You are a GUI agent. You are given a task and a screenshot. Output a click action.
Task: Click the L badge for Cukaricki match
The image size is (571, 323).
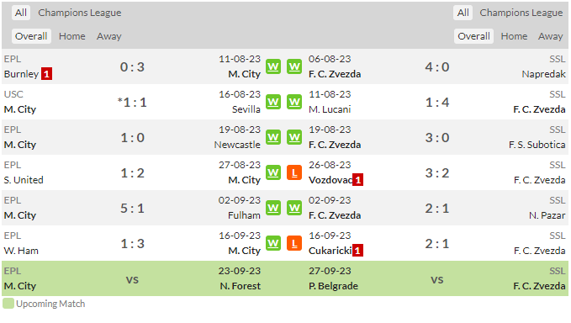(x=294, y=243)
